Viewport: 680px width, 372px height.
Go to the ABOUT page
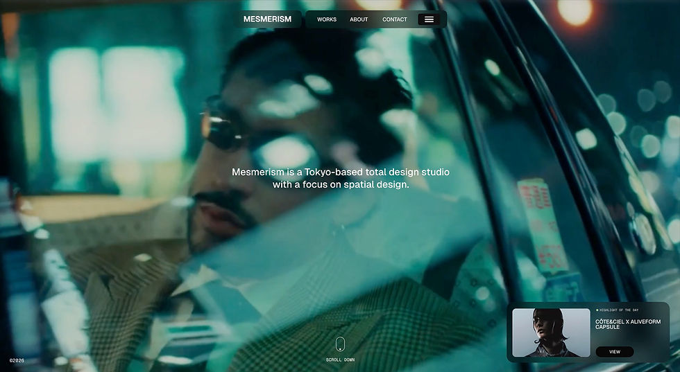click(359, 19)
